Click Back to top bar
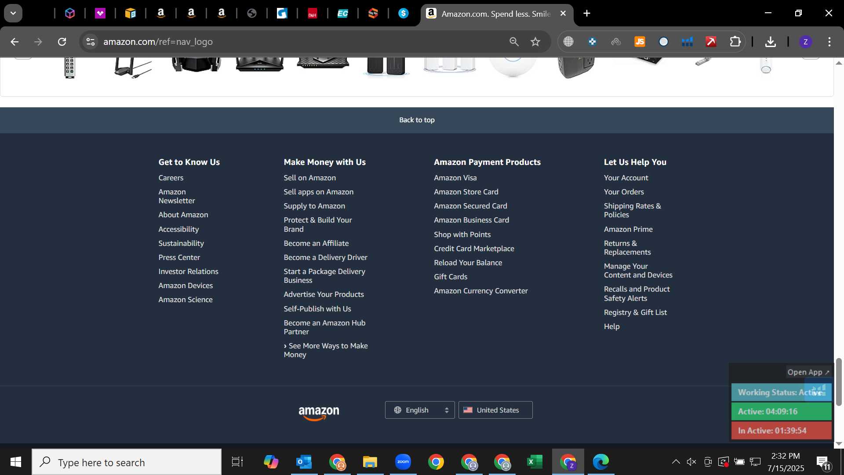This screenshot has height=475, width=844. tap(417, 120)
